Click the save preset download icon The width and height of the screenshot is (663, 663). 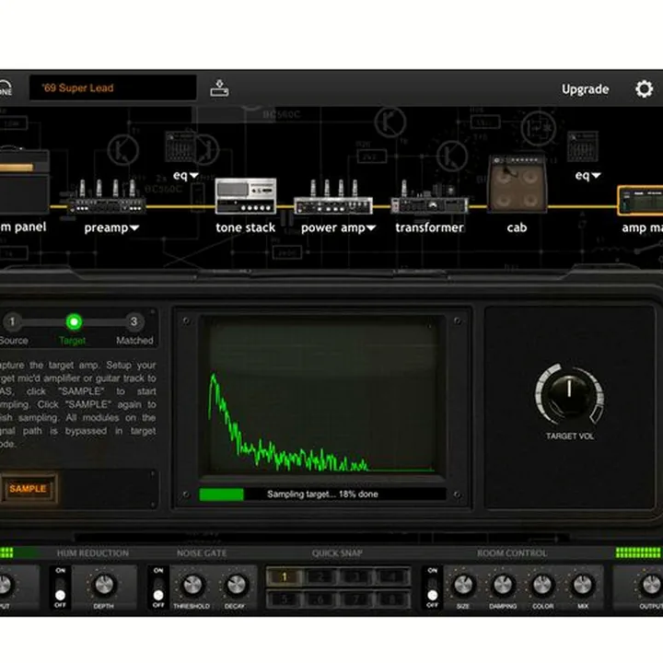pyautogui.click(x=219, y=88)
